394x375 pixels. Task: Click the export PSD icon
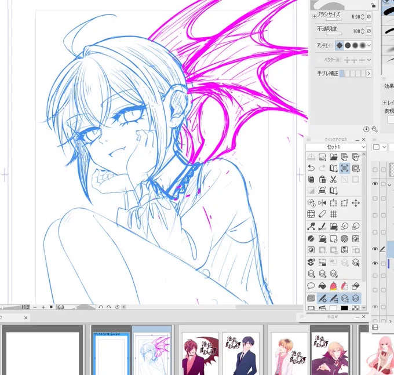tap(356, 157)
